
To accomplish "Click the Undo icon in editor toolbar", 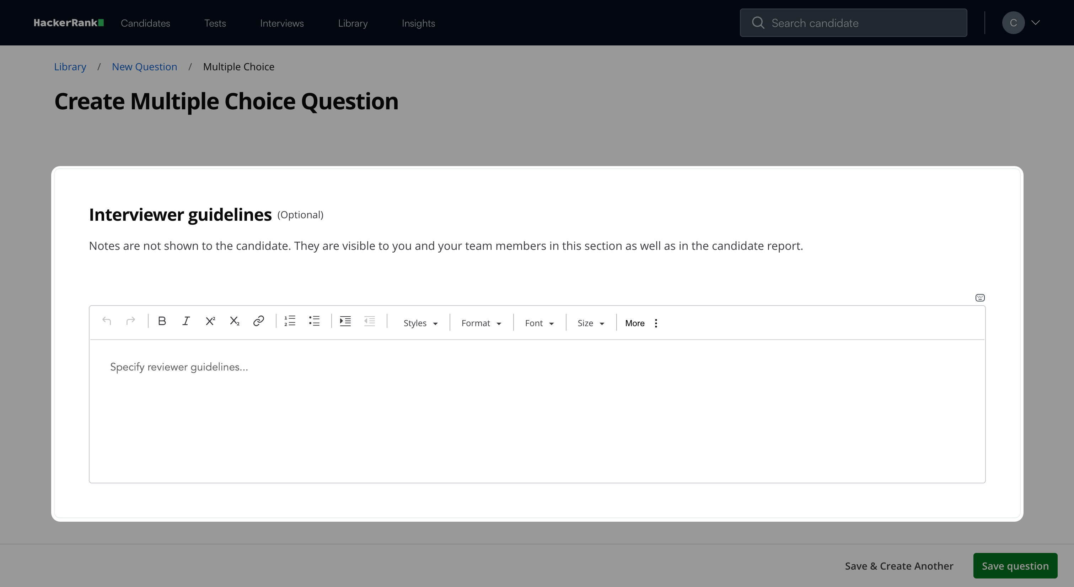I will 107,321.
